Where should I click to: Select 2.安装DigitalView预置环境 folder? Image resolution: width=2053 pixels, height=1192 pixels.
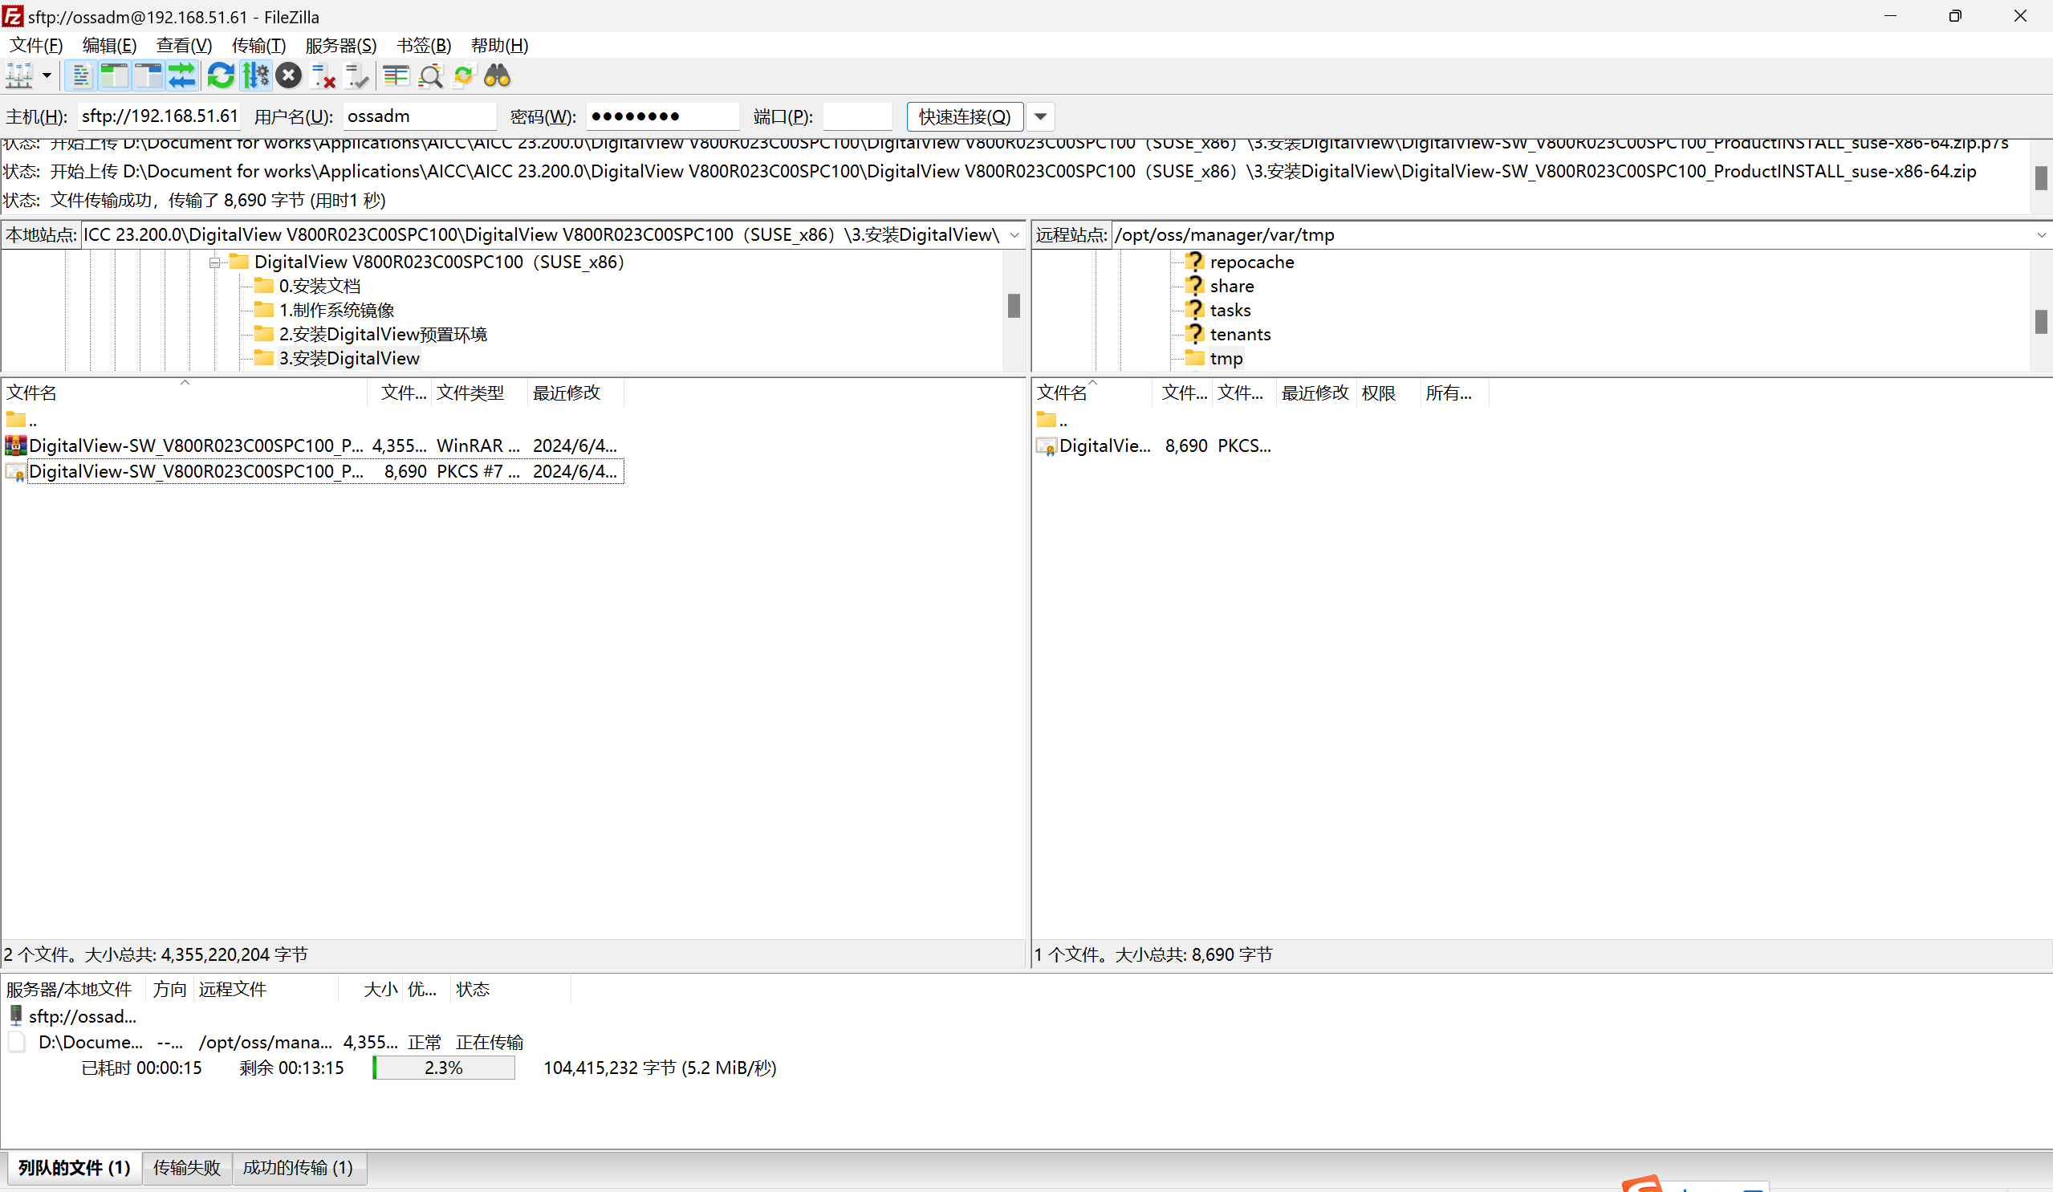pyautogui.click(x=383, y=334)
